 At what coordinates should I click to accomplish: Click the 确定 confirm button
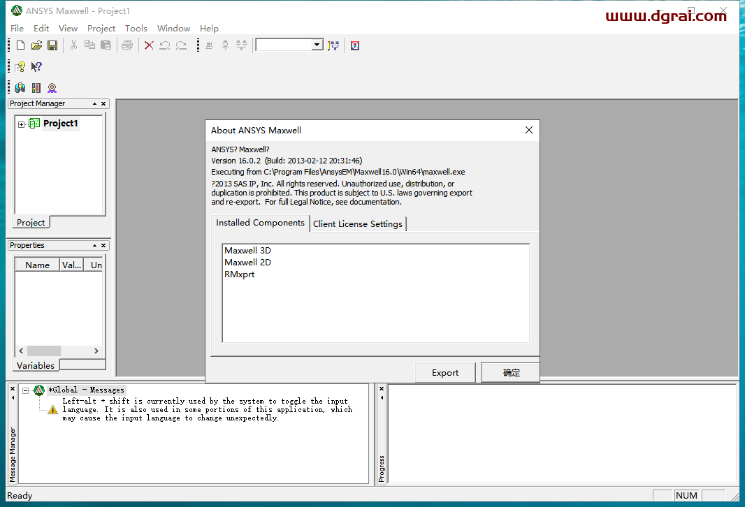pyautogui.click(x=512, y=373)
